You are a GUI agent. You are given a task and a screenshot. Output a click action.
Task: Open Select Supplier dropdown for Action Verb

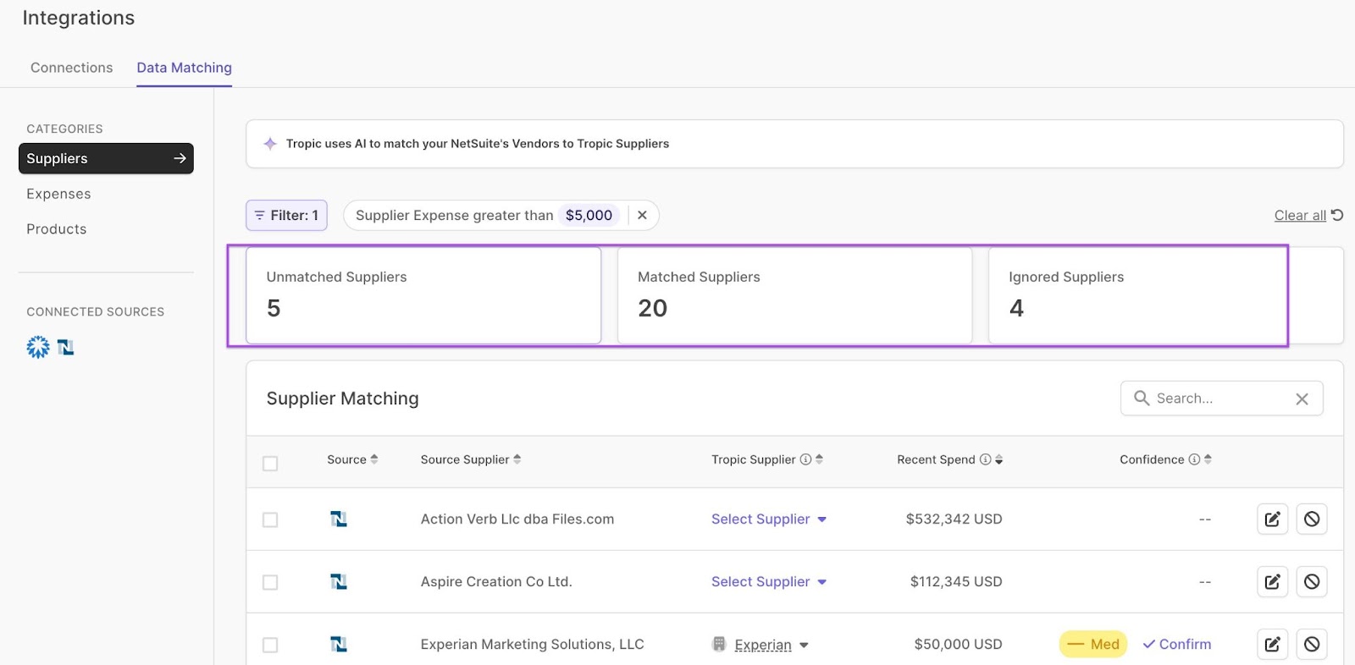coord(769,519)
